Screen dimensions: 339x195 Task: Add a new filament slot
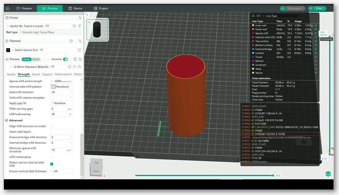[x=72, y=41]
